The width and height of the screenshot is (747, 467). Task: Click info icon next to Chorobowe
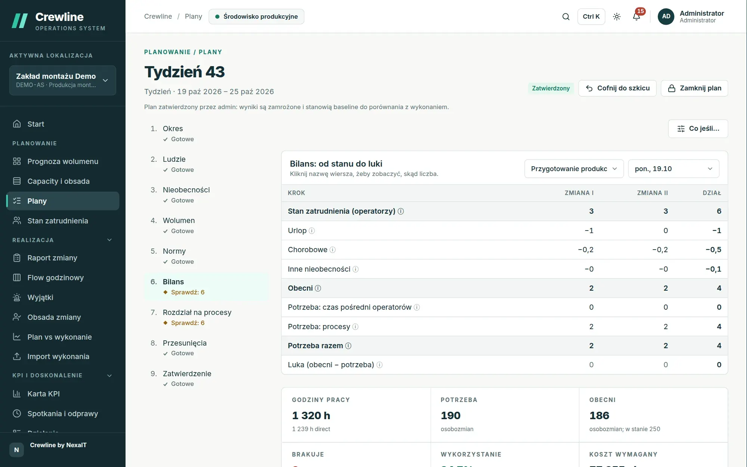[x=332, y=250]
